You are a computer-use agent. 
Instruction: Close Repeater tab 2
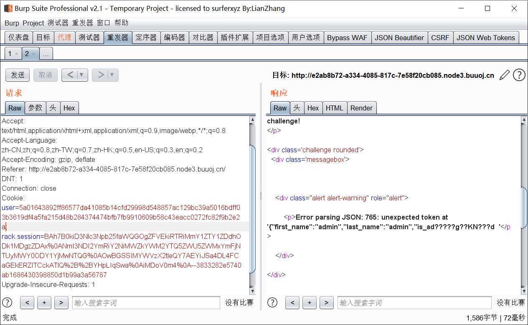[x=33, y=54]
